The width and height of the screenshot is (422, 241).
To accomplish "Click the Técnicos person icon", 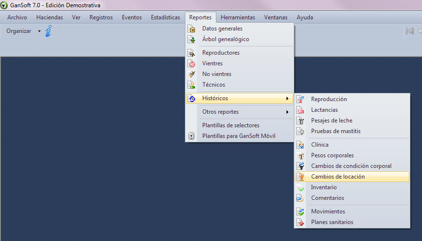I will click(191, 85).
